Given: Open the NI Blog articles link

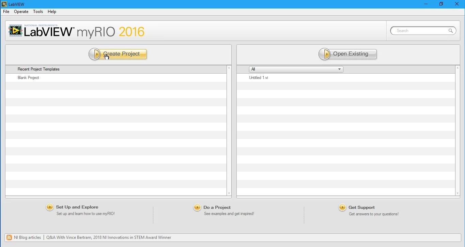Looking at the screenshot, I should pos(27,237).
